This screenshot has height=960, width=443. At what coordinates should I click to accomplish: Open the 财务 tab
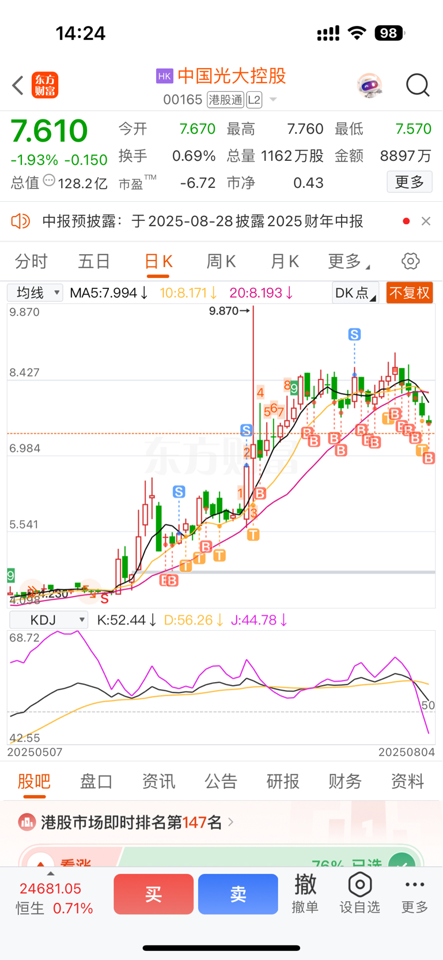[345, 781]
